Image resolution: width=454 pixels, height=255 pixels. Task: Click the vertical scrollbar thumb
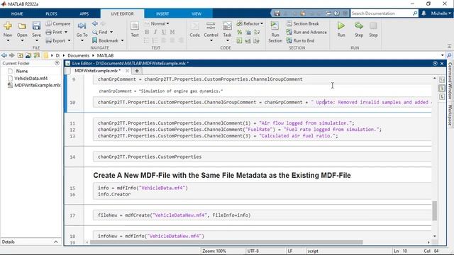pyautogui.click(x=434, y=211)
